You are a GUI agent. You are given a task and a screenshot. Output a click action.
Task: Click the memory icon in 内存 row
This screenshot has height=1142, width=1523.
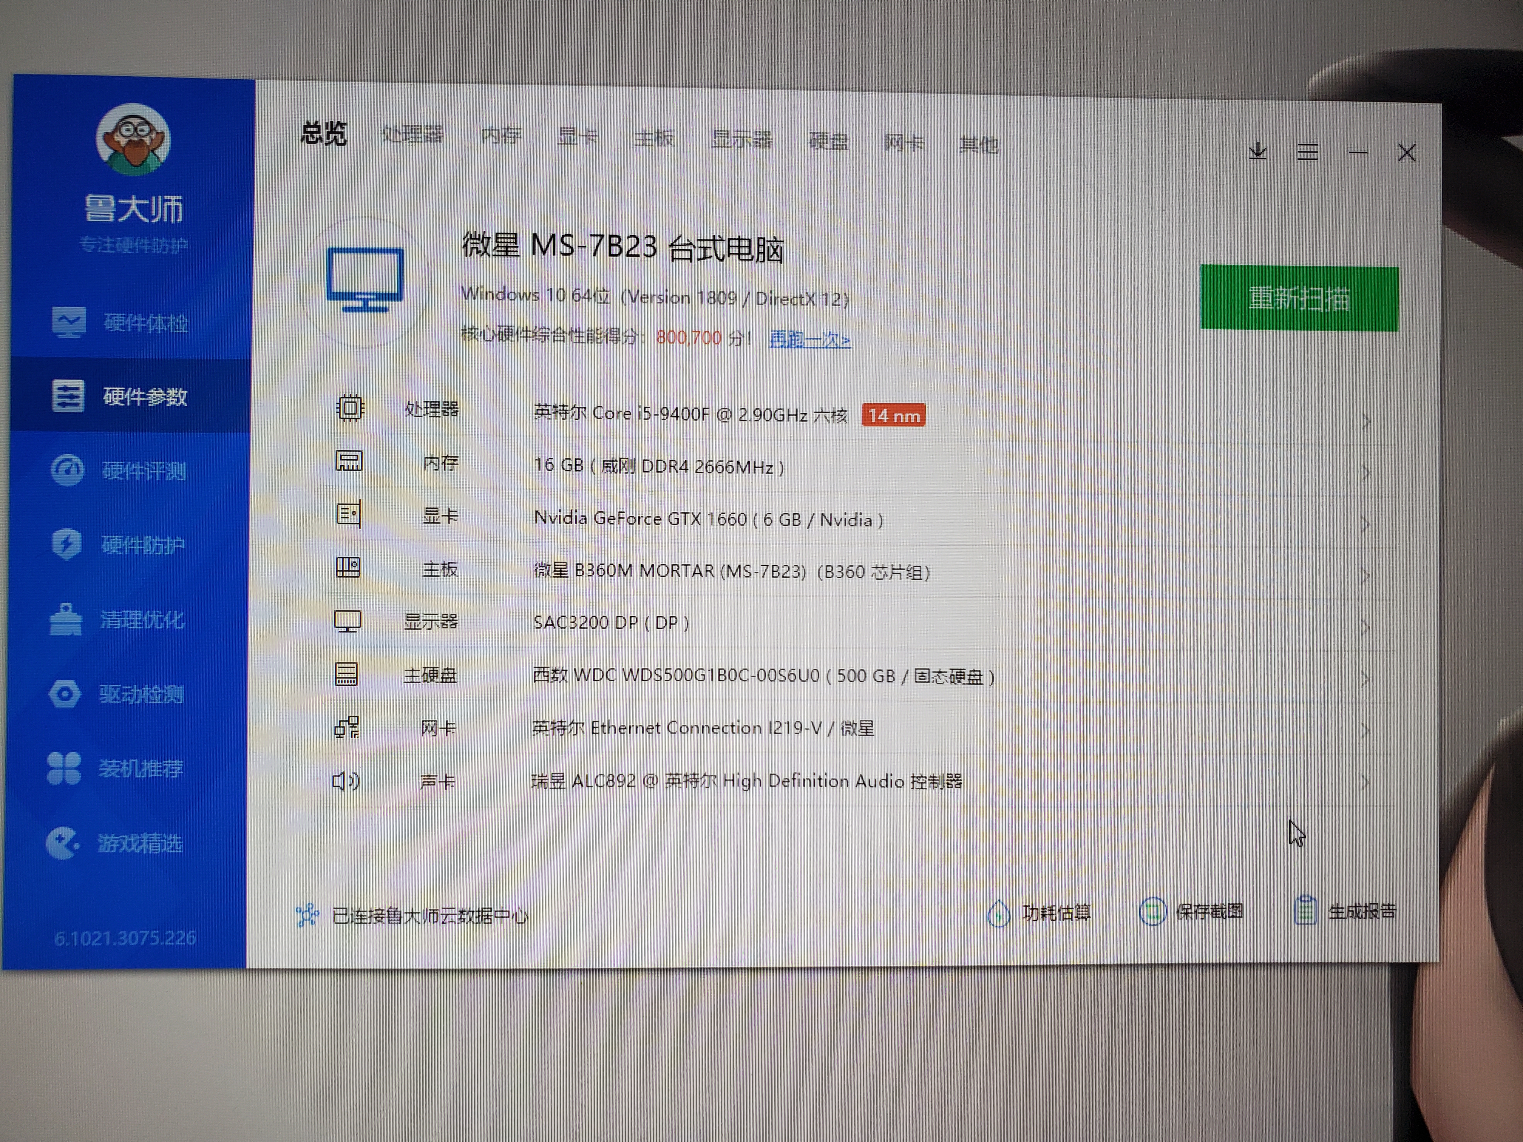(x=348, y=460)
